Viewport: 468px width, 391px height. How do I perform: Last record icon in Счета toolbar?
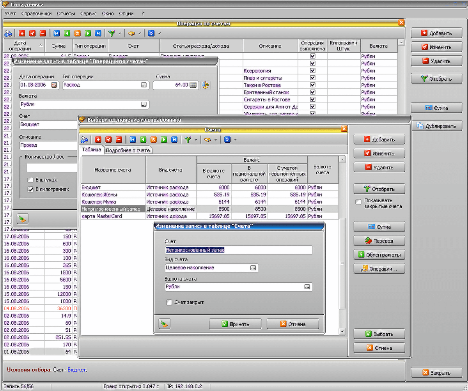[x=174, y=140]
